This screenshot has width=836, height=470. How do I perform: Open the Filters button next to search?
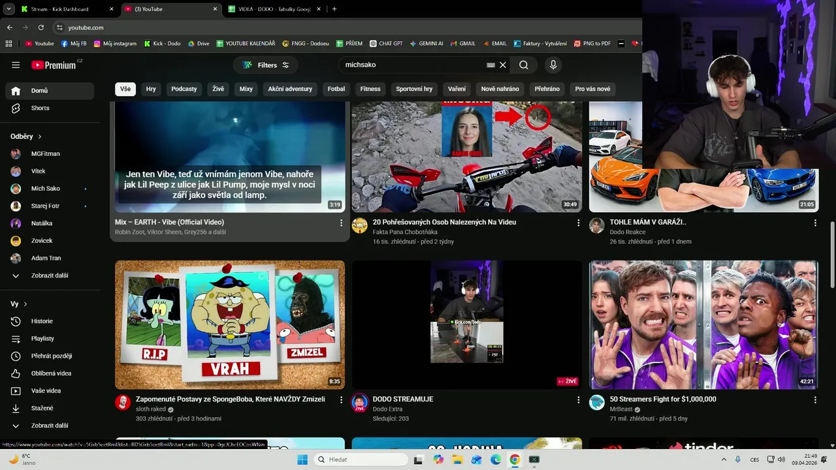pos(266,65)
